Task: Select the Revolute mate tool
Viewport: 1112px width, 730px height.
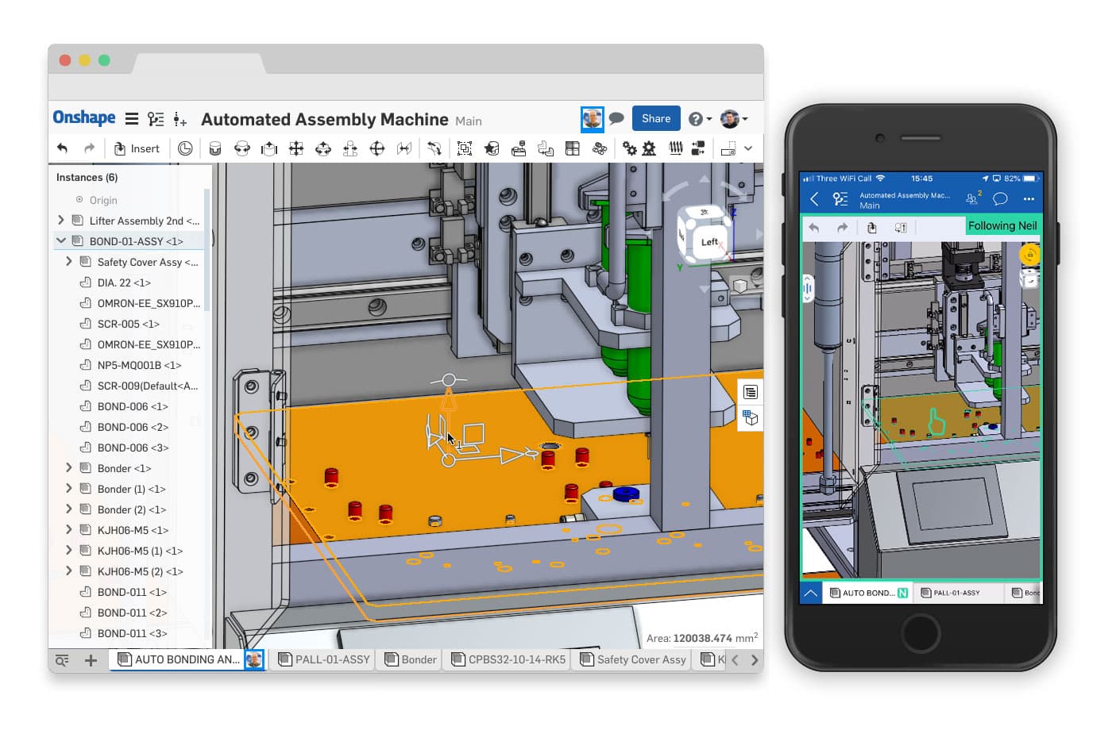Action: (x=242, y=148)
